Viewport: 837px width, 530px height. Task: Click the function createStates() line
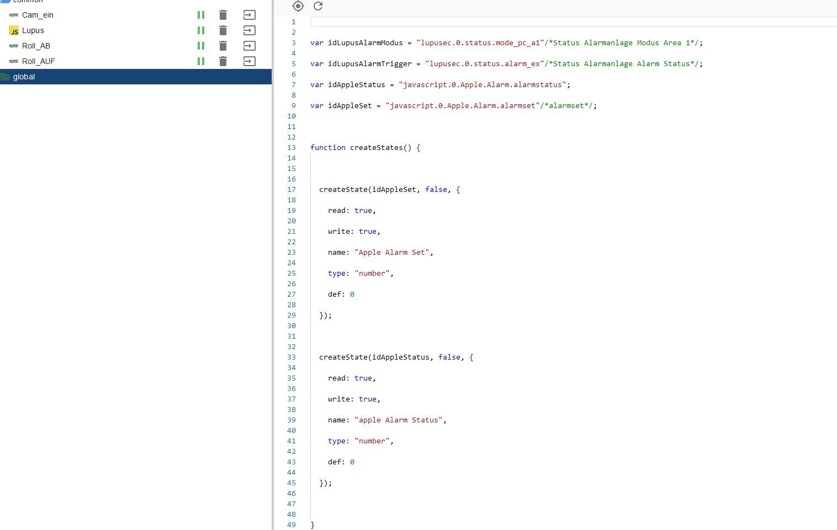(x=365, y=147)
